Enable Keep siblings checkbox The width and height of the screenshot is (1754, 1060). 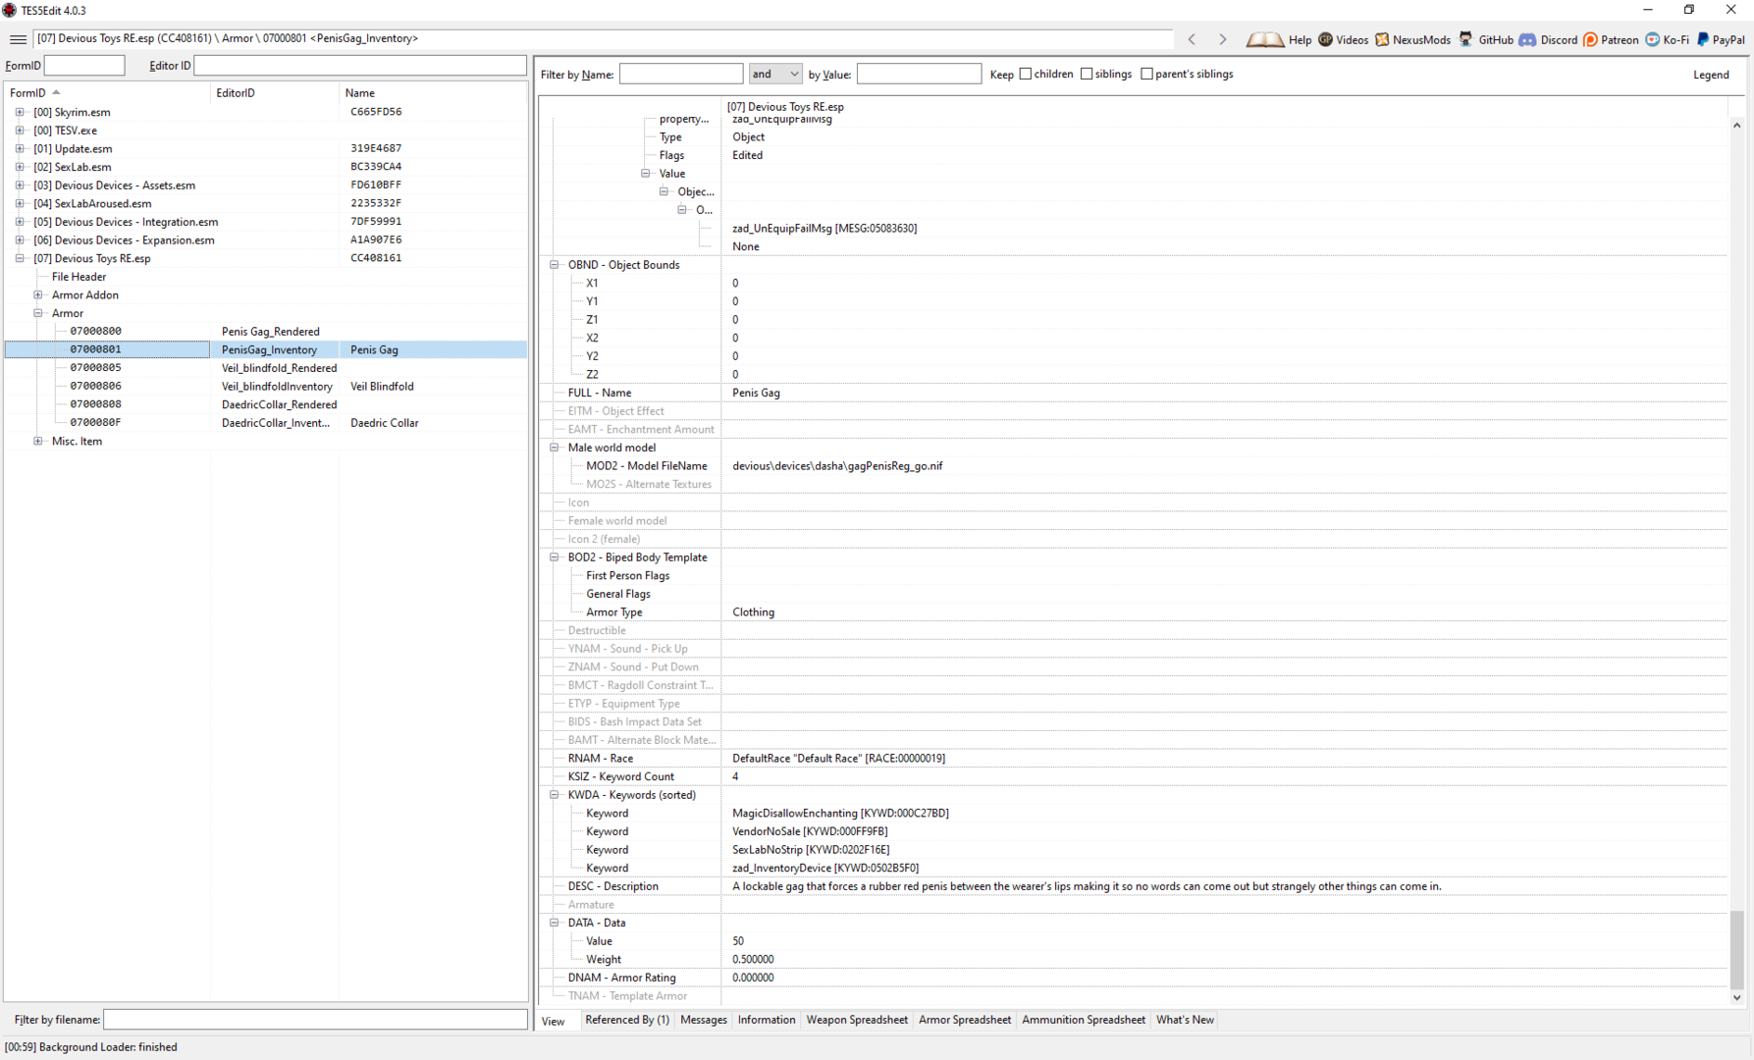tap(1087, 74)
